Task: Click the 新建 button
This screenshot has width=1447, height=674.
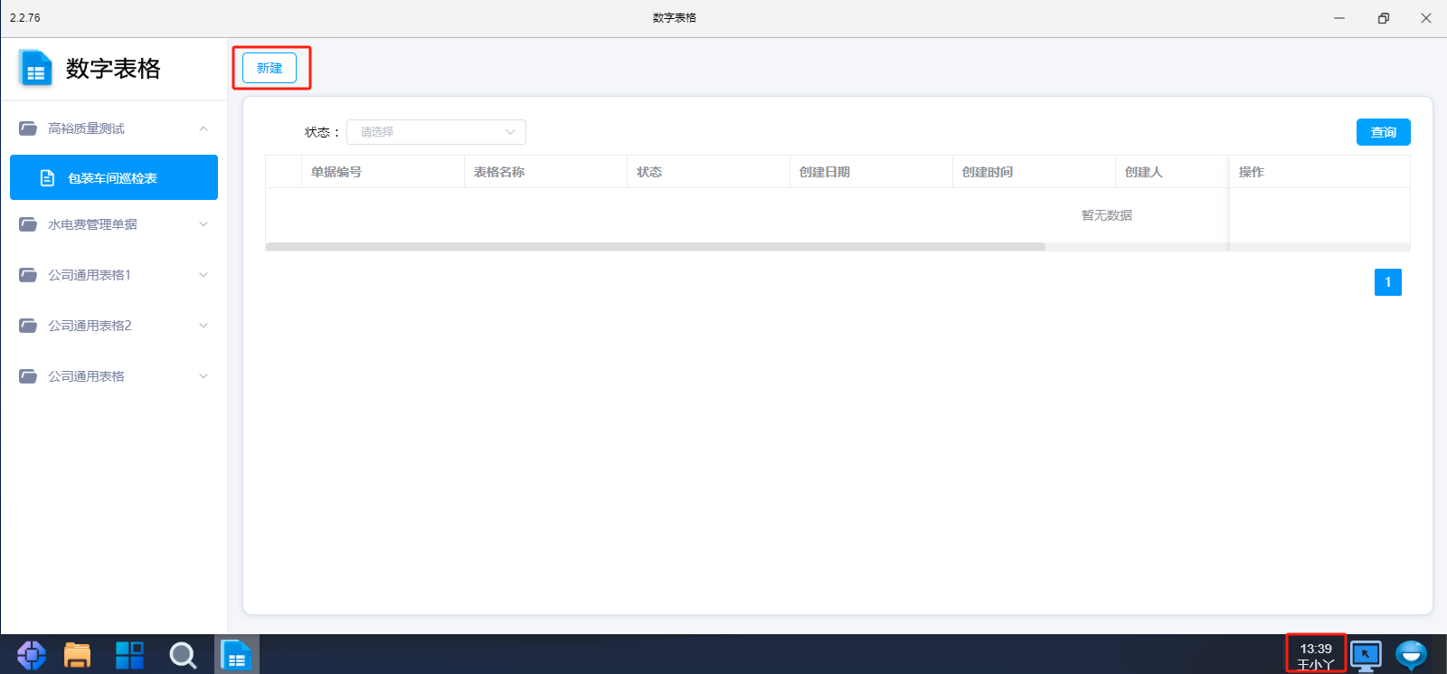Action: pos(270,68)
